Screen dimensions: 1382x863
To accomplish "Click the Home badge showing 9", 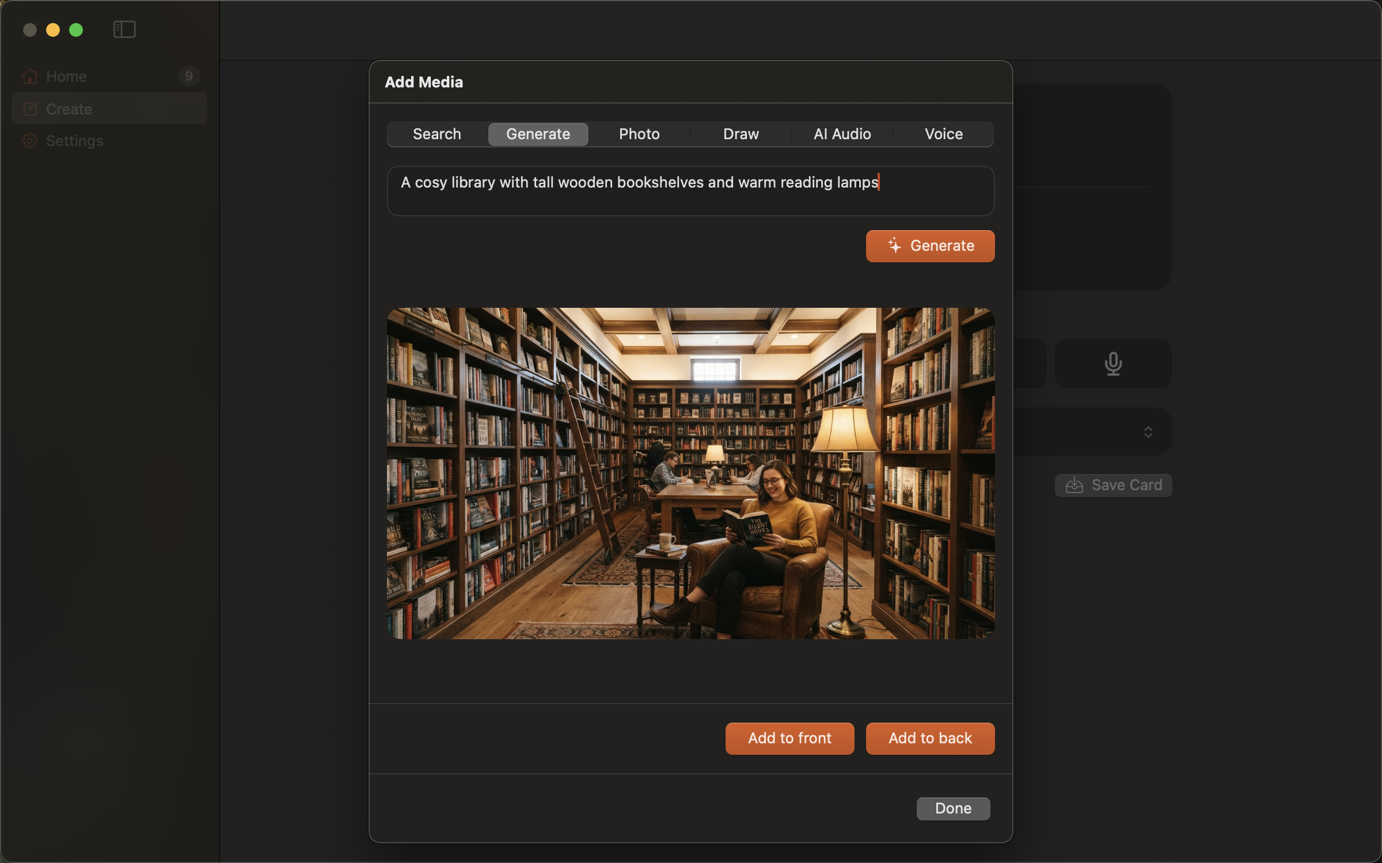I will coord(189,76).
